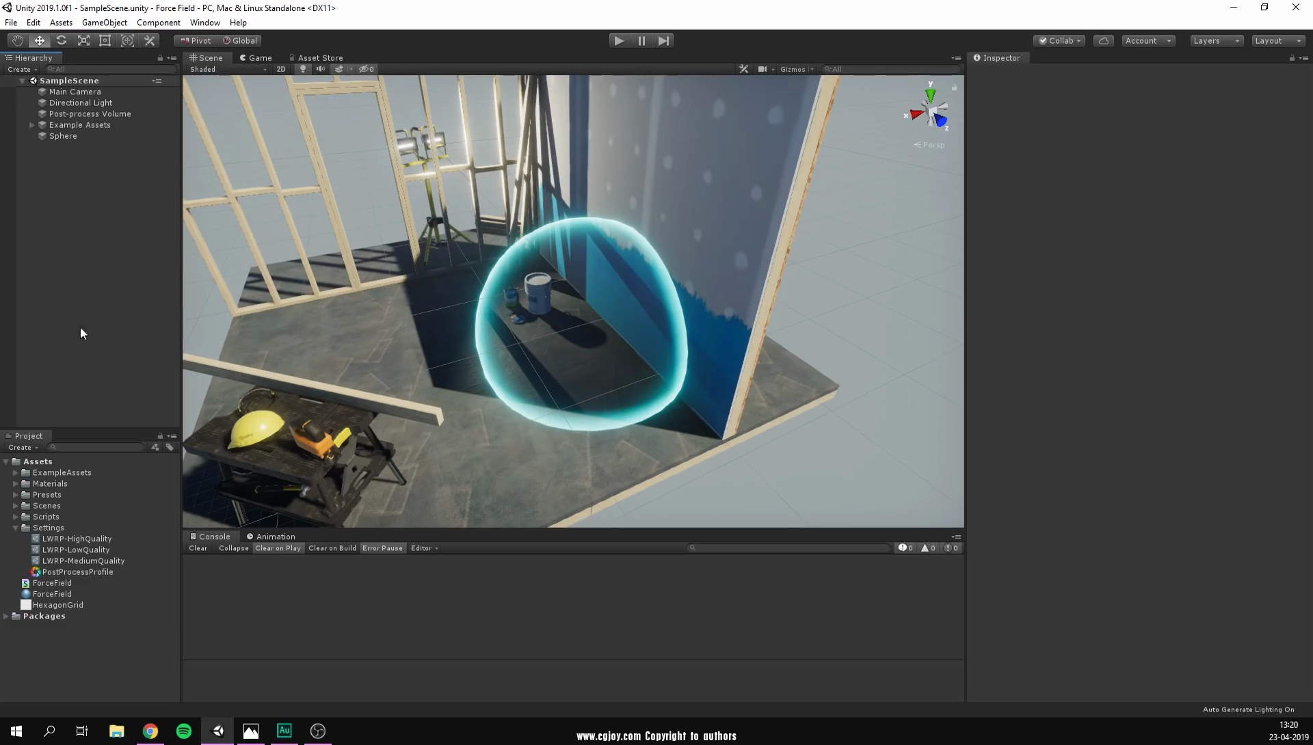This screenshot has width=1313, height=745.
Task: Toggle info message filter in Console
Action: [x=905, y=548]
